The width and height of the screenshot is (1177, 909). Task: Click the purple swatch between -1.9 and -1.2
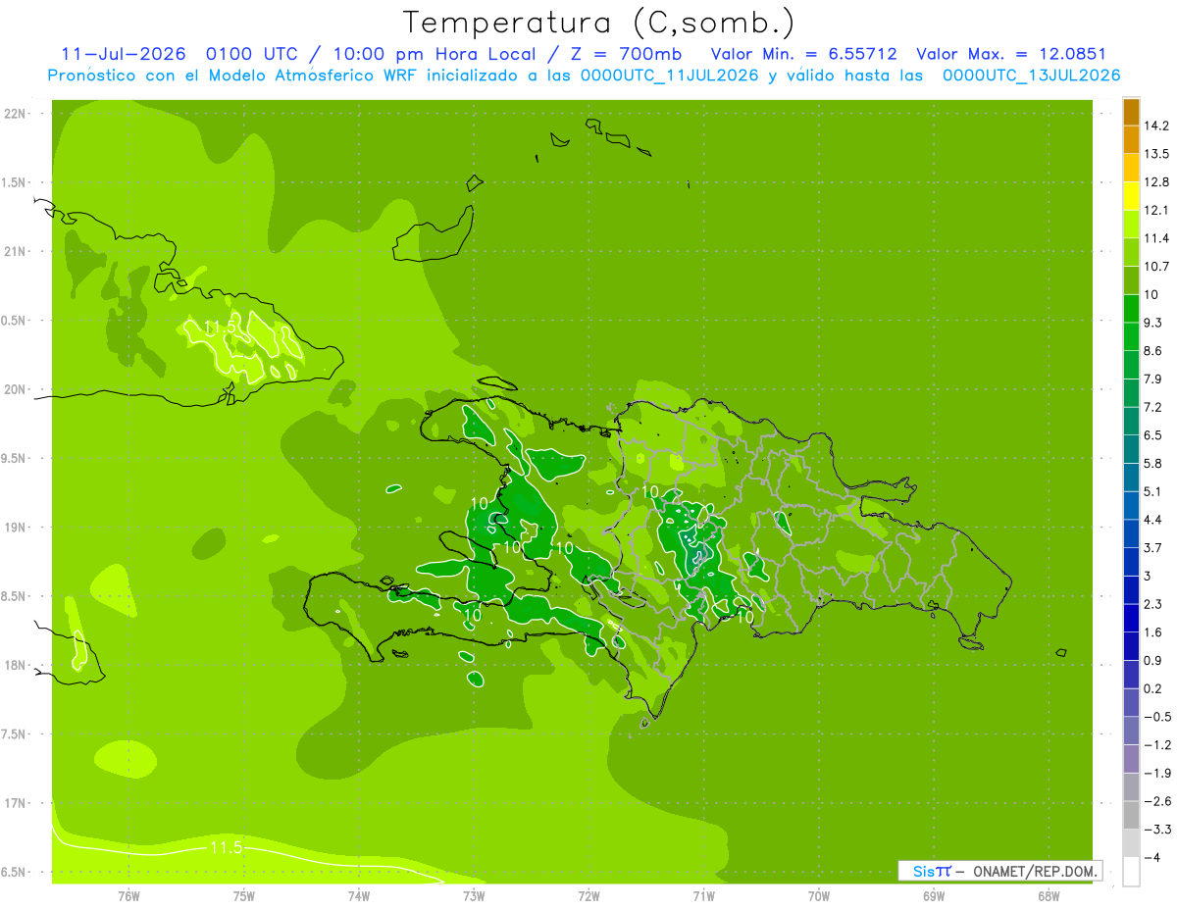click(1131, 759)
